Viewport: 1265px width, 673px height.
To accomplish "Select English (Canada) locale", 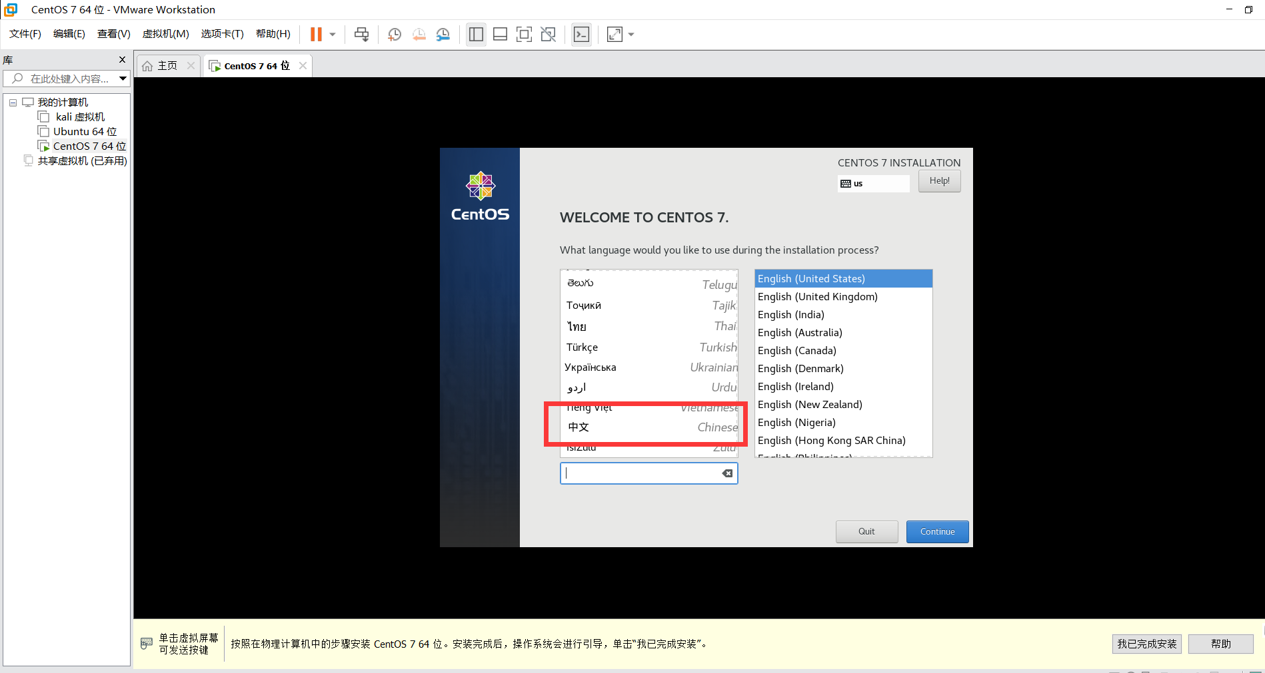I will click(x=843, y=351).
